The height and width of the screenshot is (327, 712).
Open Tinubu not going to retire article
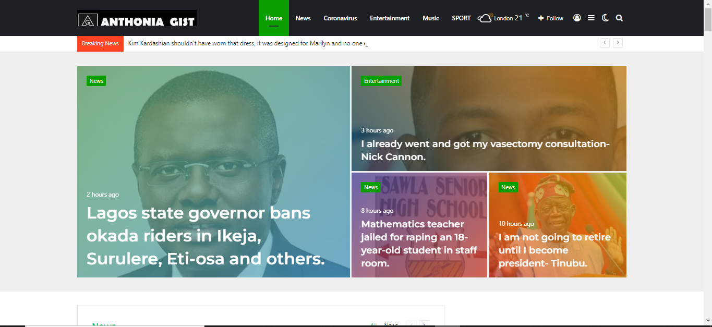point(554,250)
